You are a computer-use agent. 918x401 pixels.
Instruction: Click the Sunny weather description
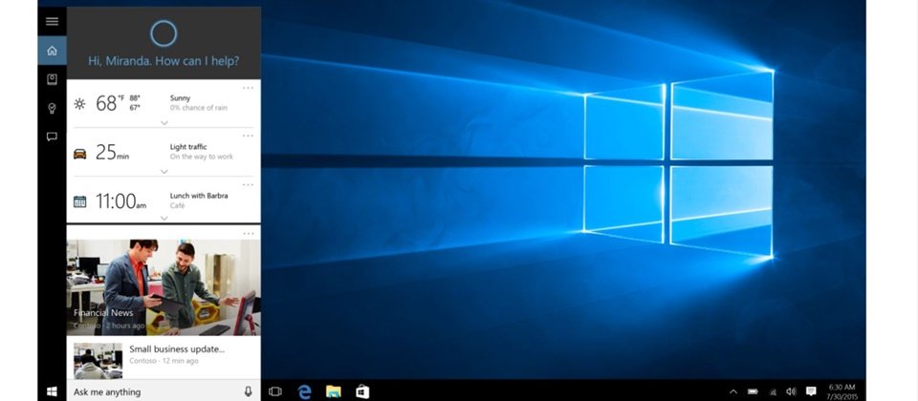[181, 98]
